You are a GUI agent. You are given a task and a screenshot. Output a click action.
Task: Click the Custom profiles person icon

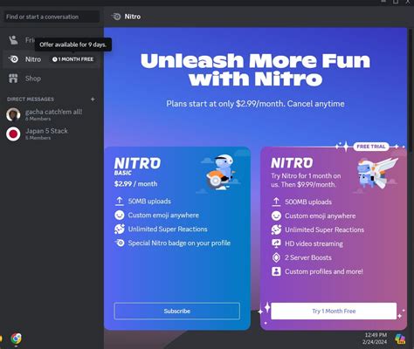pyautogui.click(x=276, y=271)
